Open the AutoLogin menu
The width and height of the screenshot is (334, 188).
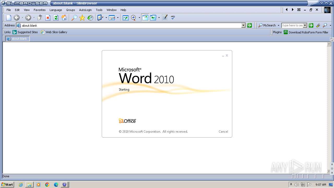pyautogui.click(x=85, y=10)
